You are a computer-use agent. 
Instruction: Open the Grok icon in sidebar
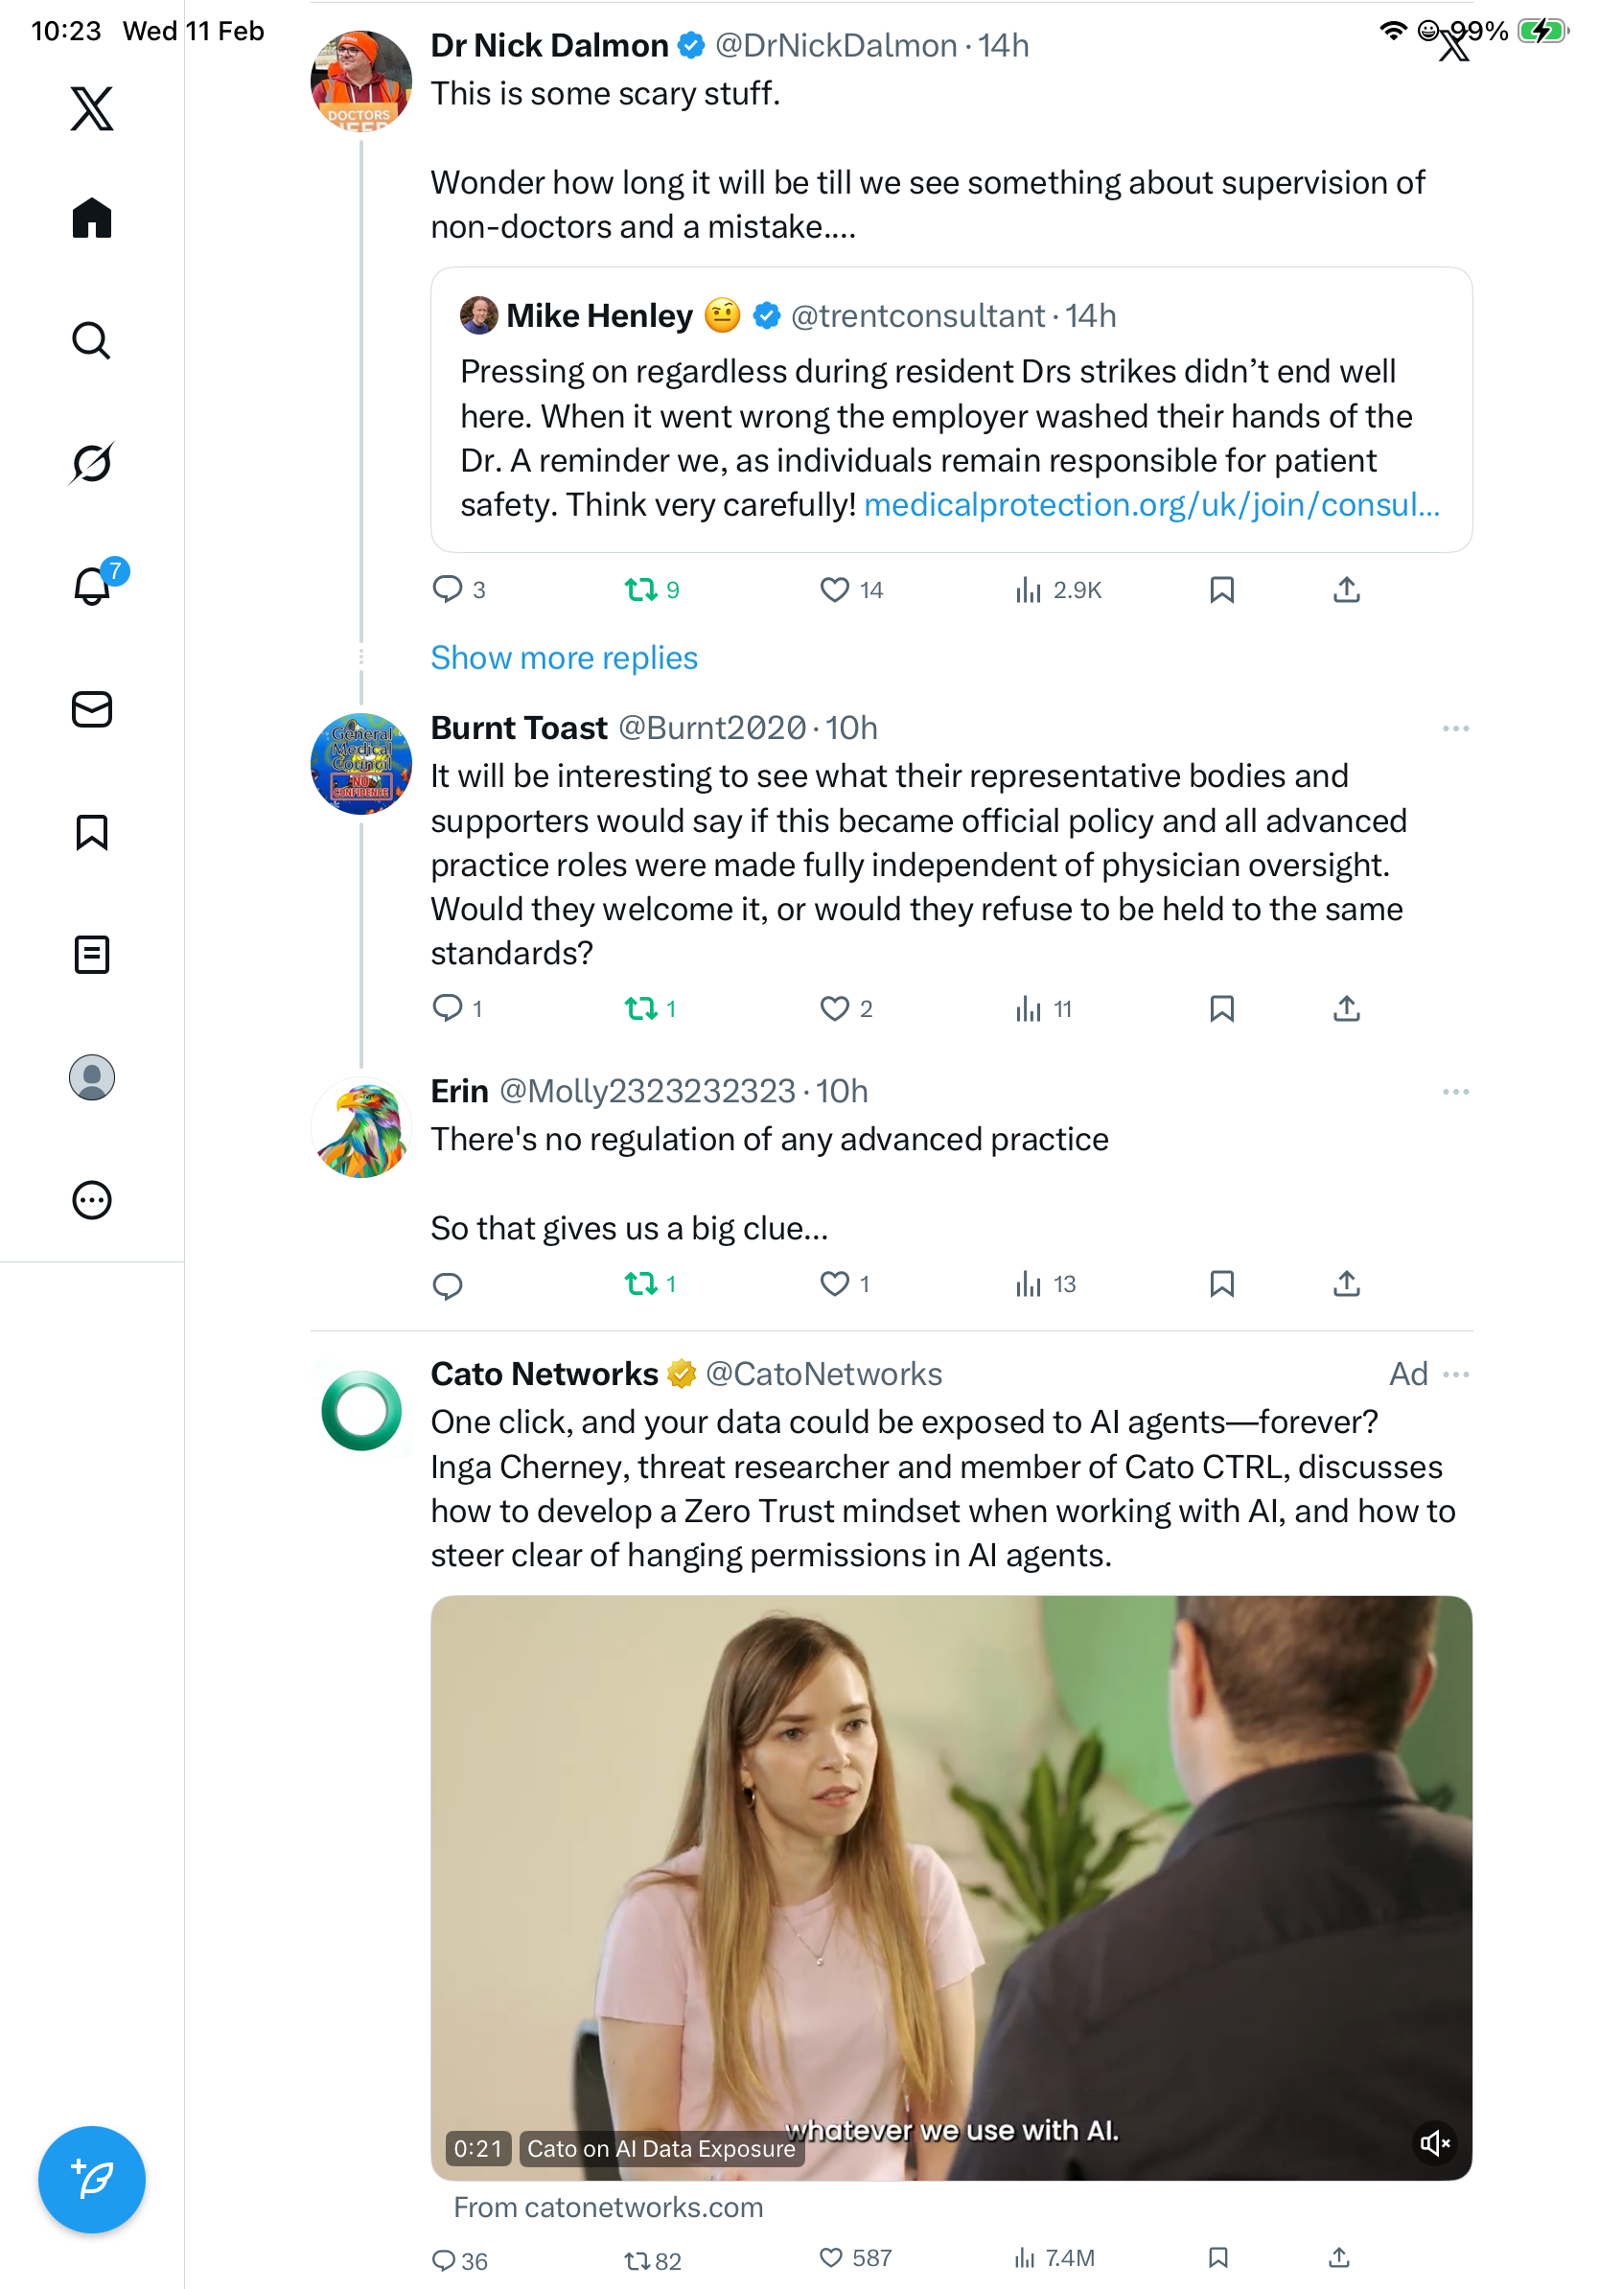coord(92,463)
